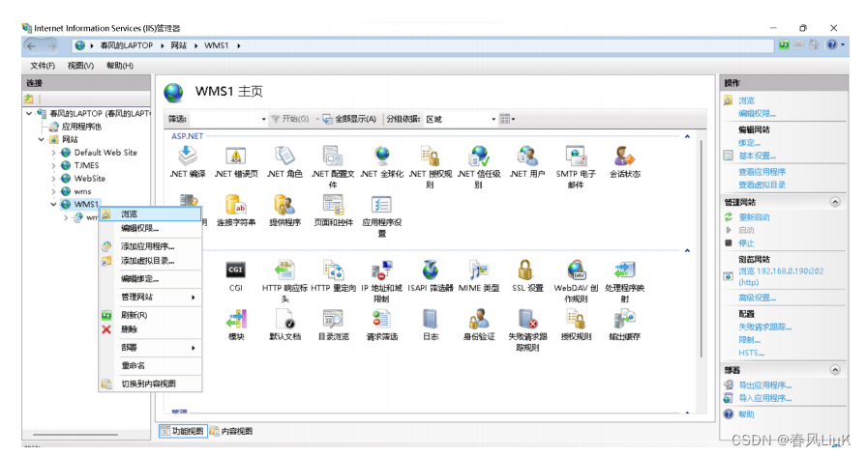Choose 切换到内容视图 in the context menu
The height and width of the screenshot is (456, 866).
tap(150, 384)
